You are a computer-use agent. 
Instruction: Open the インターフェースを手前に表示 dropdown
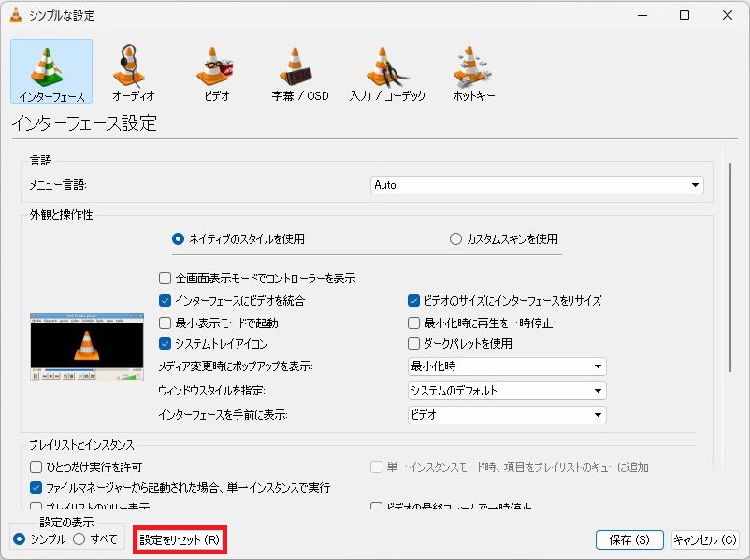point(507,415)
